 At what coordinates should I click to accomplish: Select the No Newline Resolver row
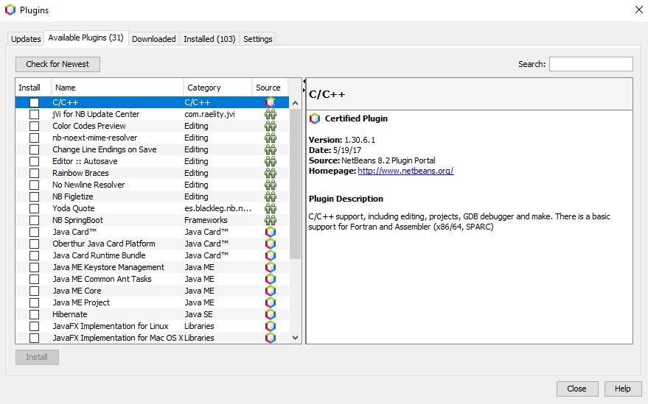click(x=152, y=185)
